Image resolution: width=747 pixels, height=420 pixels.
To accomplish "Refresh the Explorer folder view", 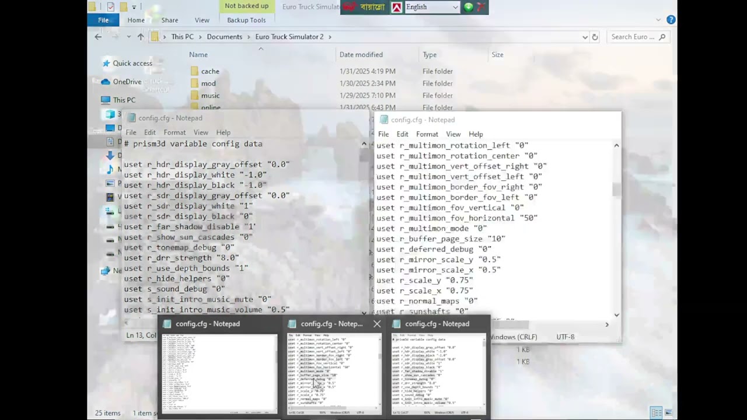I will (595, 37).
